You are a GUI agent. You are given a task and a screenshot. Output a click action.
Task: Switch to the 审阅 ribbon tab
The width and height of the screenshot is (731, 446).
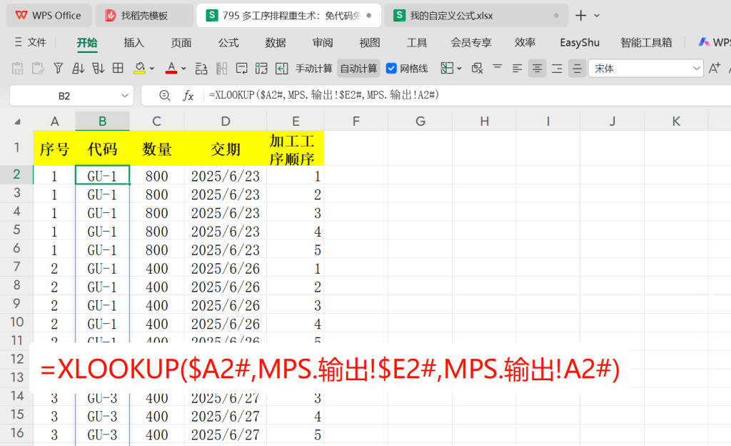tap(323, 42)
